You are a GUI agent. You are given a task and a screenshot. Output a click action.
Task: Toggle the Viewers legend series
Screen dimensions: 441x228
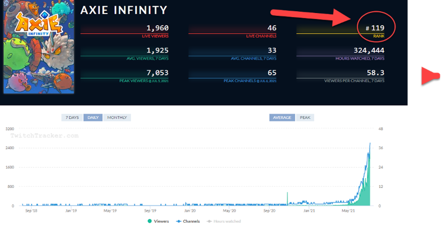point(158,222)
